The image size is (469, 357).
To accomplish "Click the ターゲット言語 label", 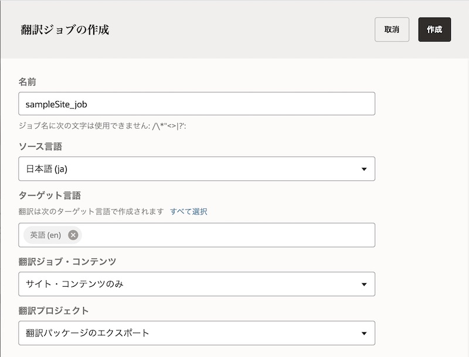I will point(47,195).
